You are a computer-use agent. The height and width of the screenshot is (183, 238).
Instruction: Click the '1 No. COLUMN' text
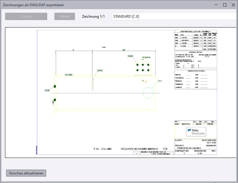tap(102, 149)
